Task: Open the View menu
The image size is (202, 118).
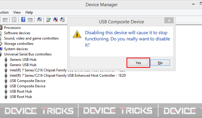Action: click(x=17, y=12)
